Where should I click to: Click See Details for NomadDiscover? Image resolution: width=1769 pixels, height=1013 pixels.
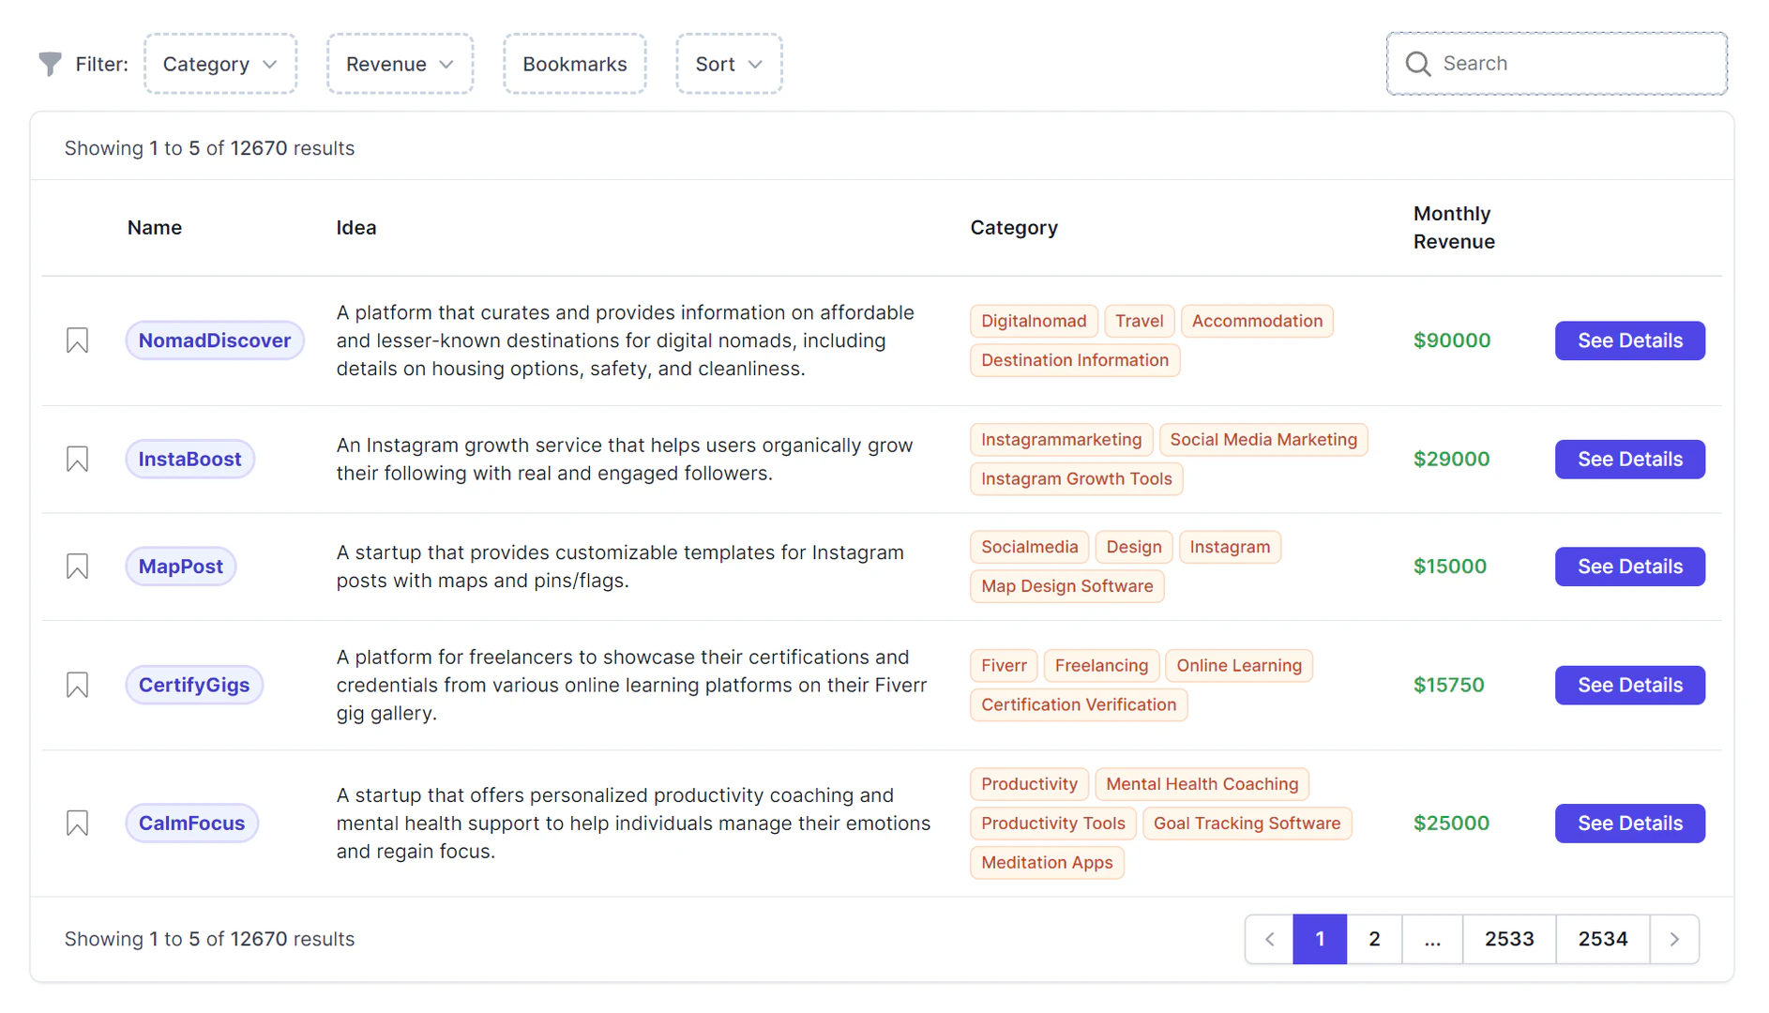point(1629,340)
